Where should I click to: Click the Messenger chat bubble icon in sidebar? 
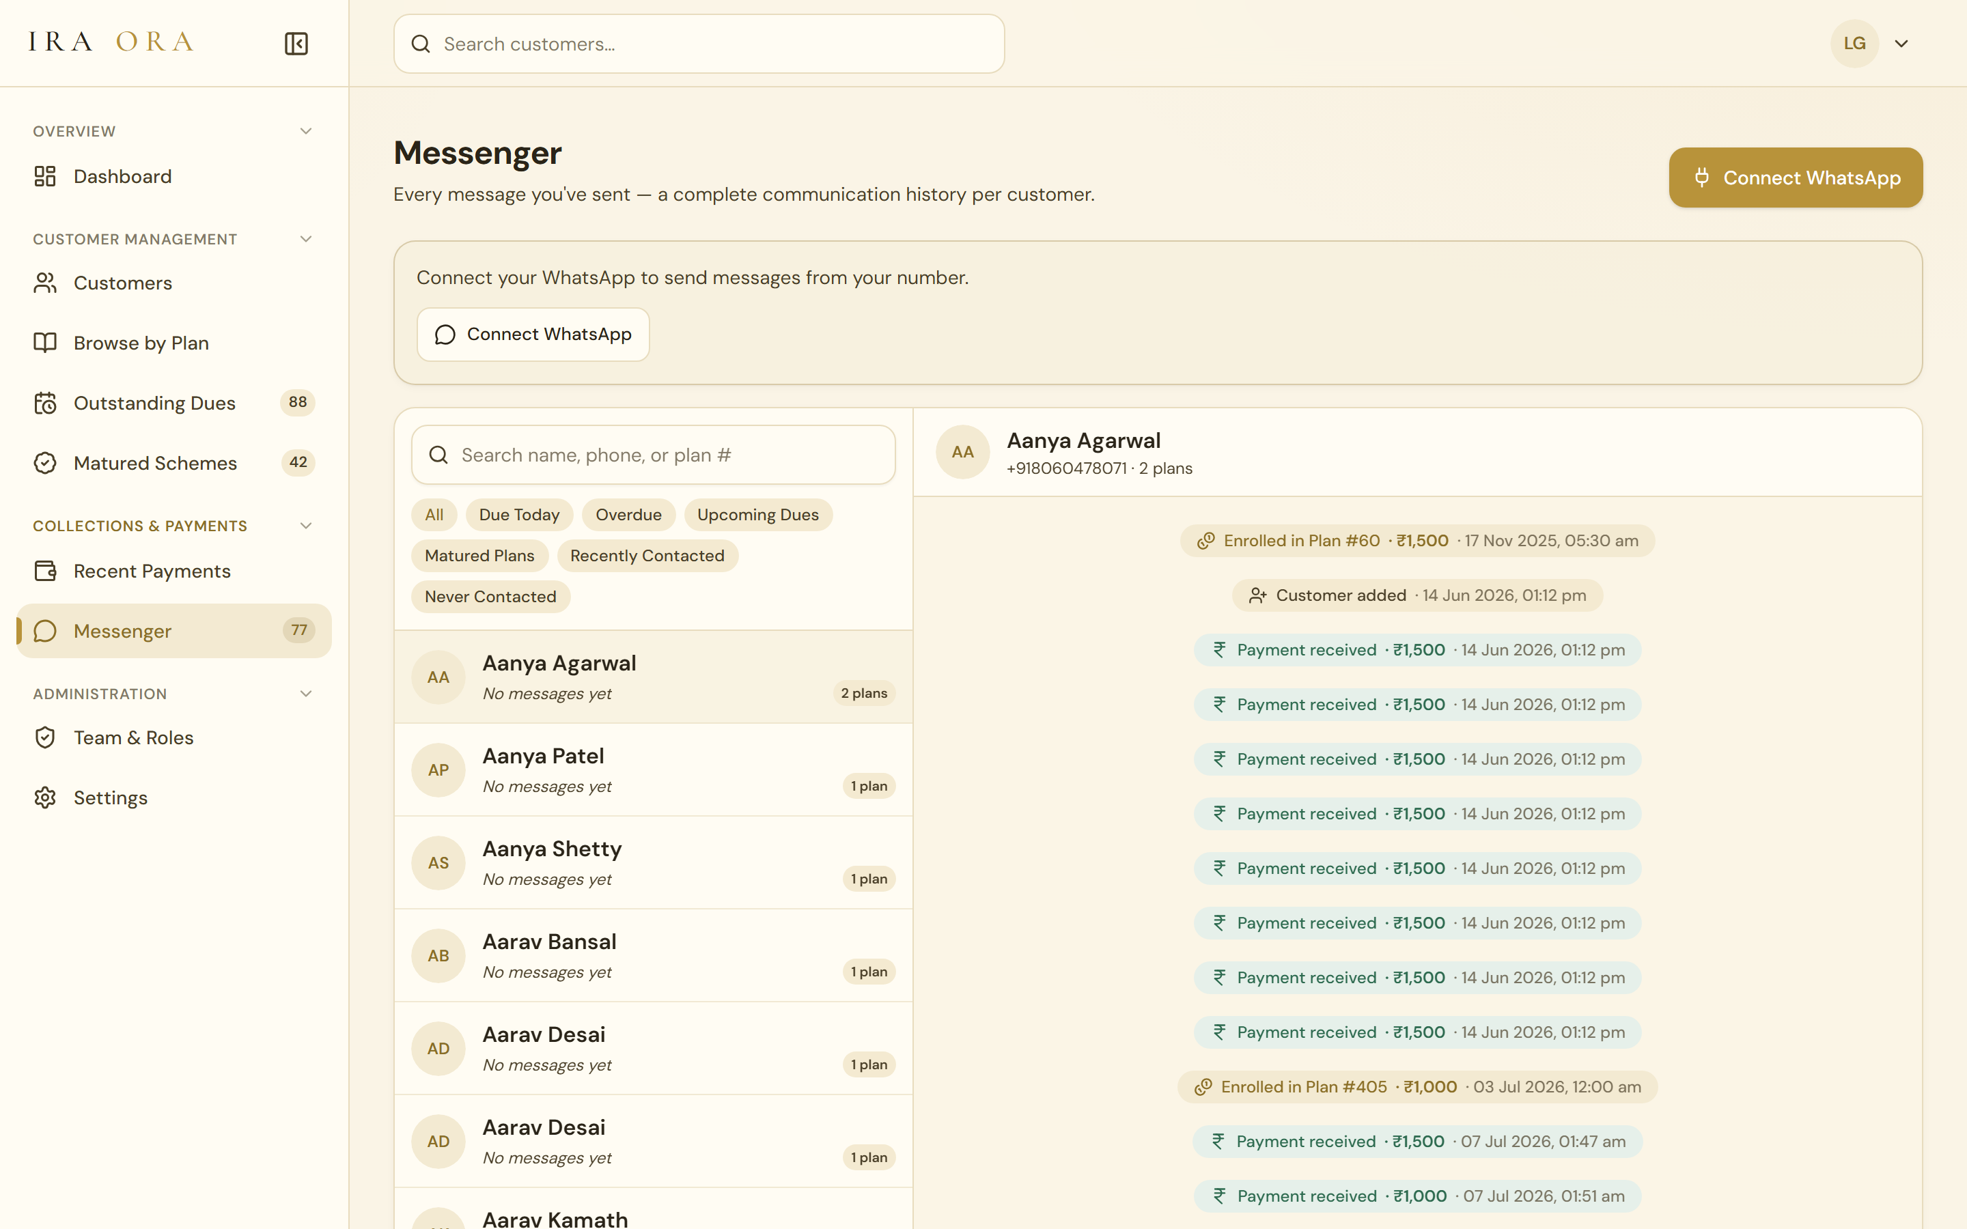44,632
